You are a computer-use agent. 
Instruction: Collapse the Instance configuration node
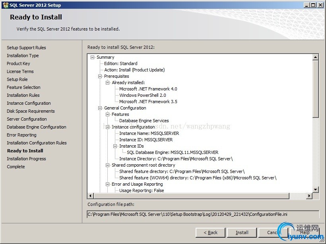[x=107, y=127]
